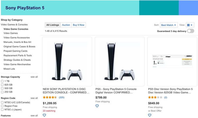Click heart icon under $799.00 PS5 listing
The height and width of the screenshot is (118, 198).
[x=97, y=106]
